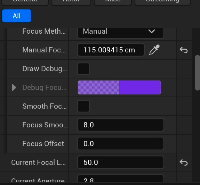Click the Focus Offset value field

pos(121,144)
